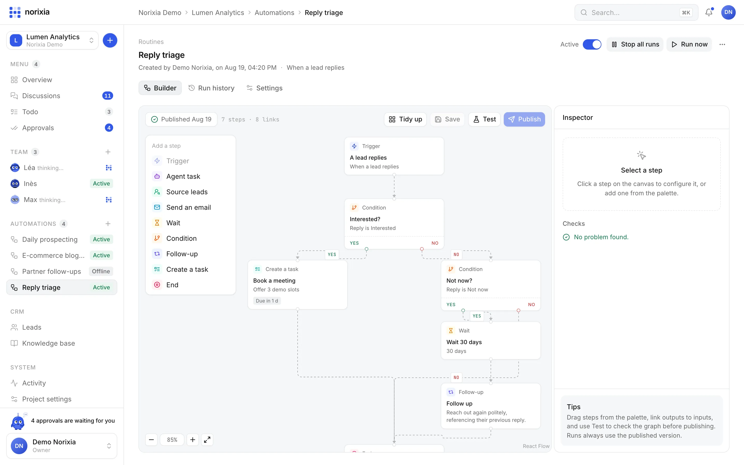Screen dimensions: 744x465
Task: Click the grid icon next to Max
Action: coord(109,200)
